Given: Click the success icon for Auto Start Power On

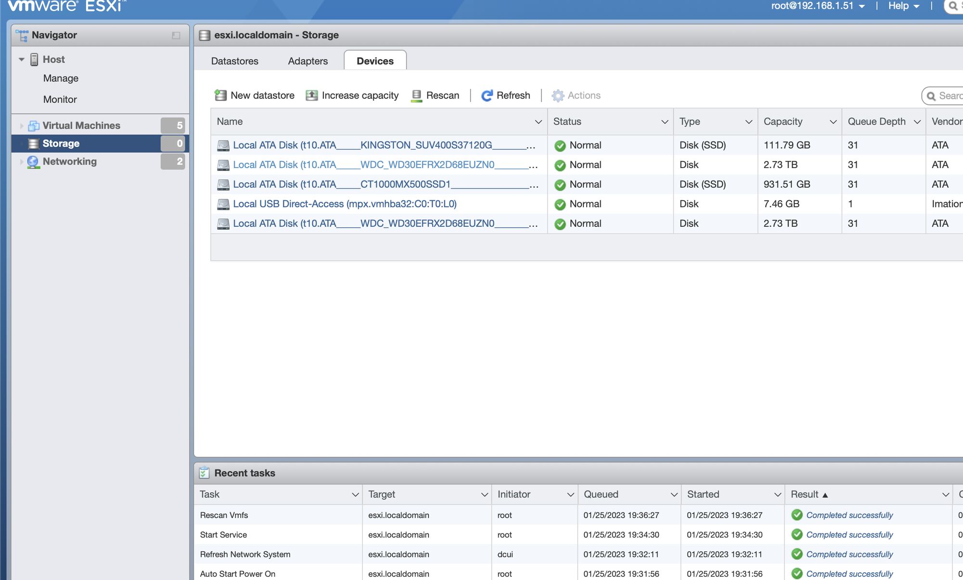Looking at the screenshot, I should [797, 574].
